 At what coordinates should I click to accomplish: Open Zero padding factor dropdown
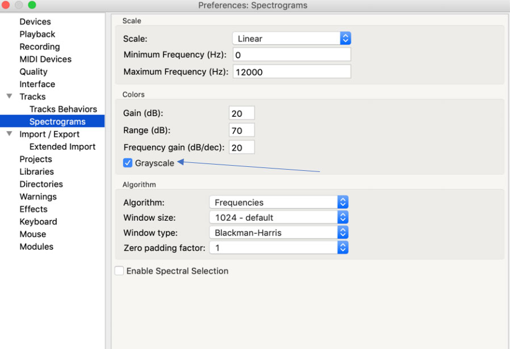tap(278, 248)
